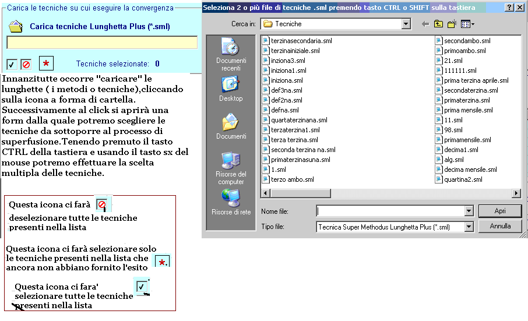Select file alg.sml
The width and height of the screenshot is (528, 321).
click(449, 160)
